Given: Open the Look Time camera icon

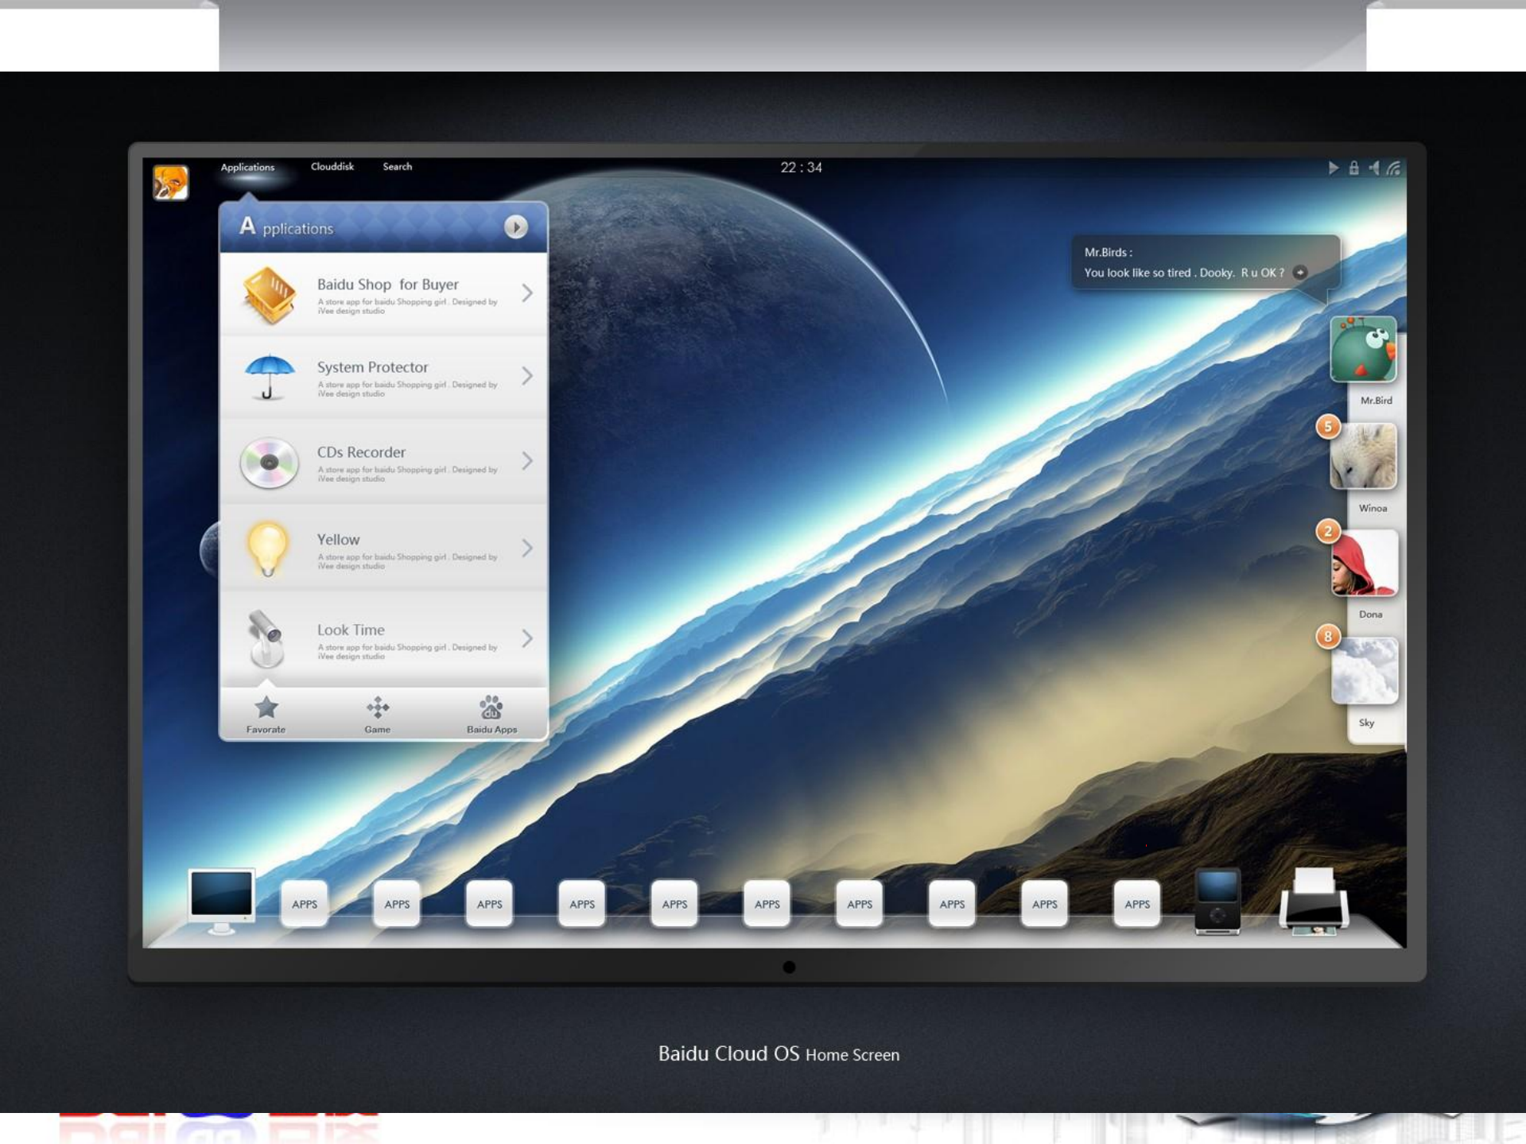Looking at the screenshot, I should click(x=266, y=638).
